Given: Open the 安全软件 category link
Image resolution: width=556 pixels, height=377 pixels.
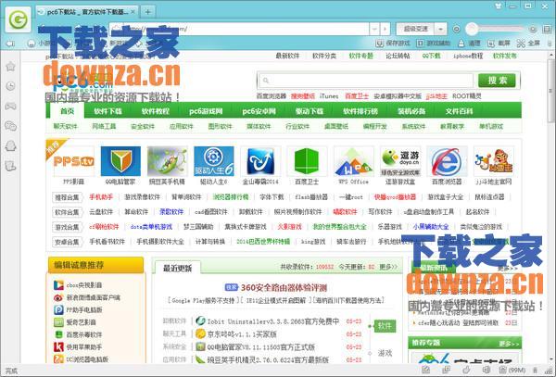Looking at the screenshot, I should pos(143,127).
